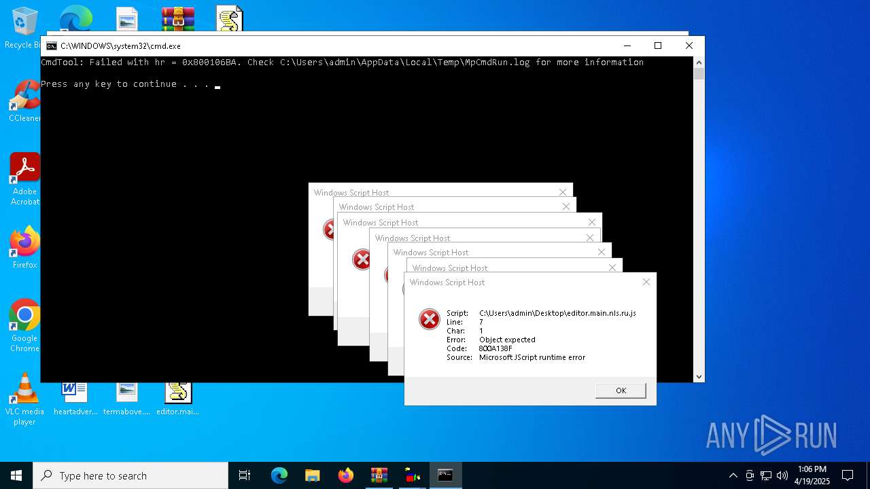Select the WinRAR archive icon at top of desktop

178,18
